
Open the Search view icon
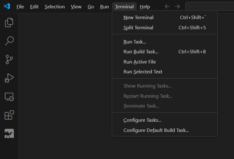[x=9, y=41]
